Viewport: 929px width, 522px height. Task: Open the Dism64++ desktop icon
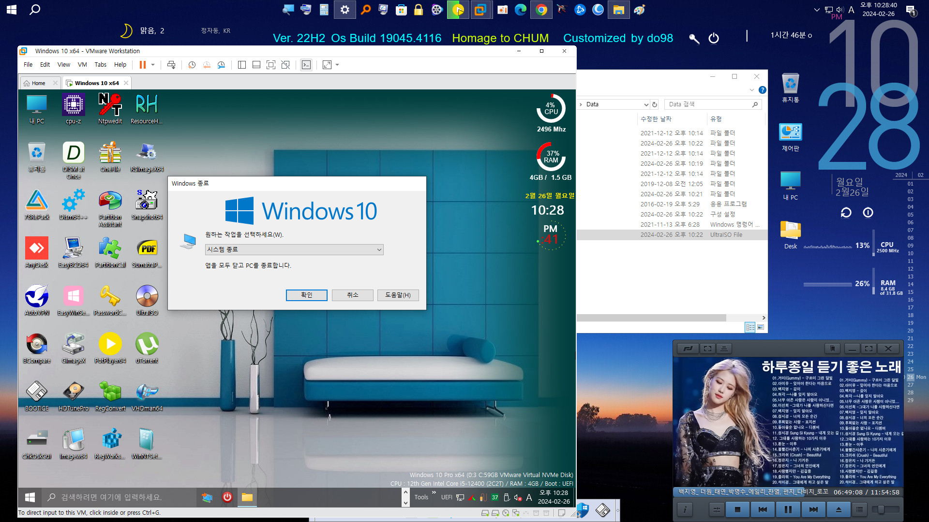tap(73, 204)
